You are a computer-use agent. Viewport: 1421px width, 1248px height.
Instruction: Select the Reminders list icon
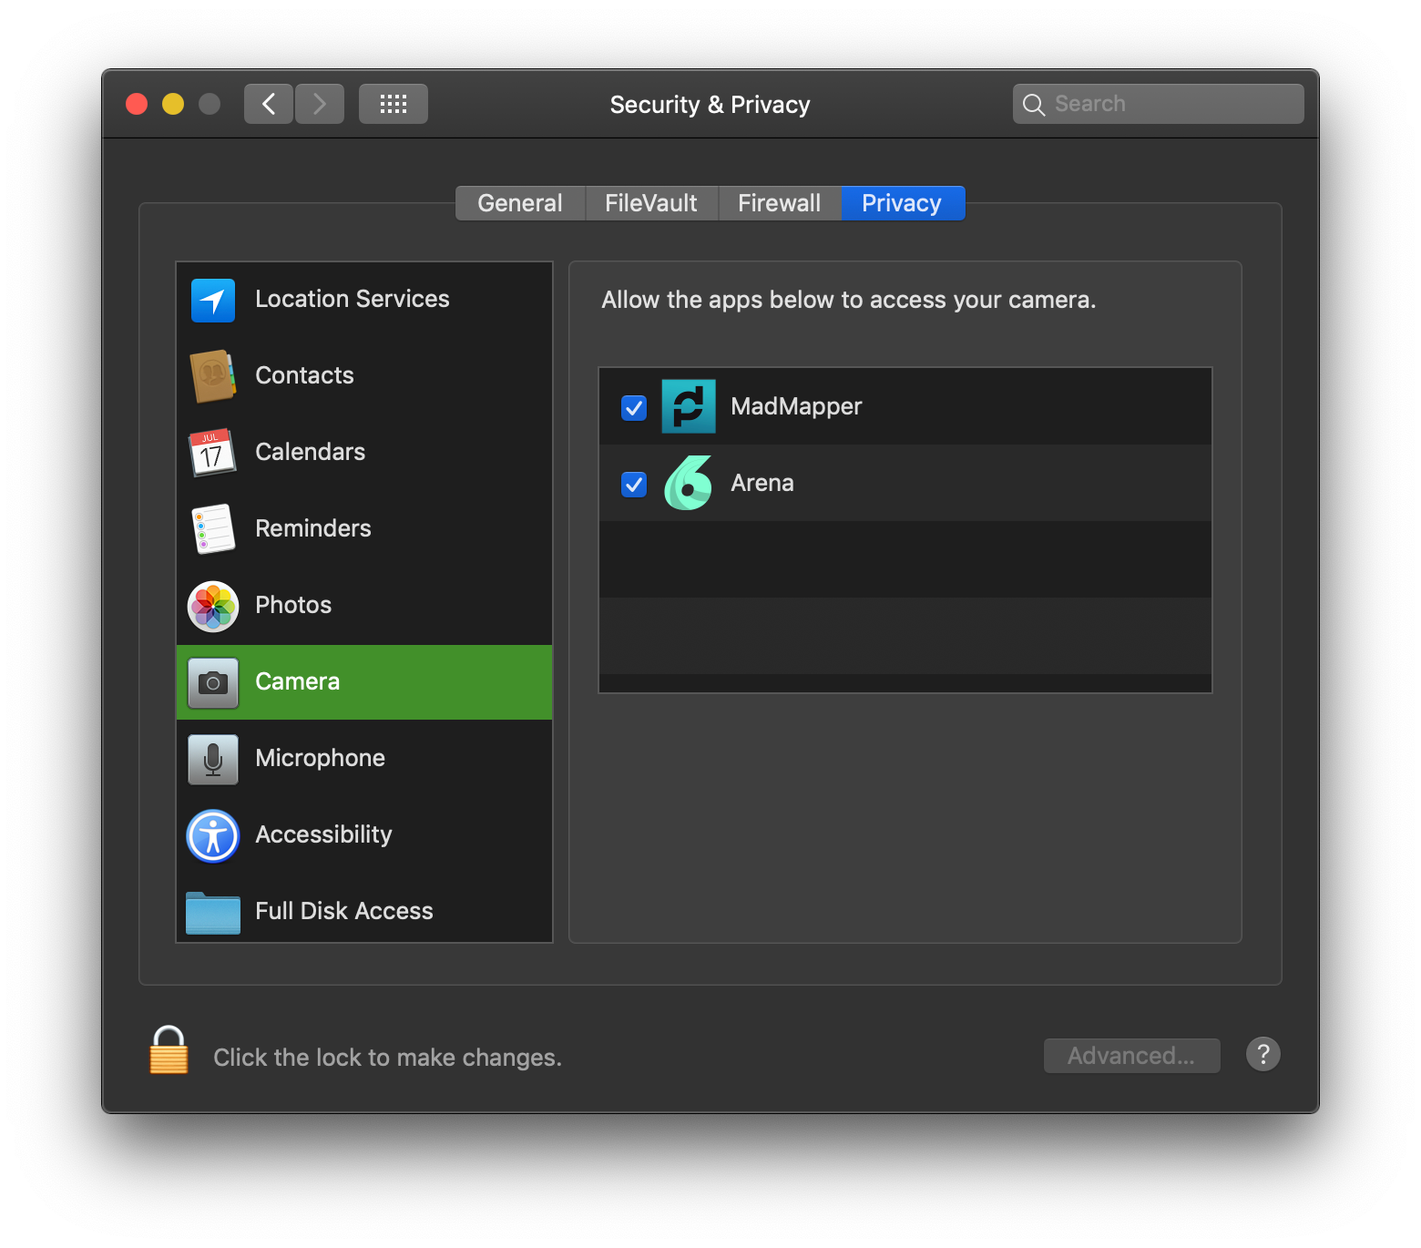pyautogui.click(x=213, y=528)
